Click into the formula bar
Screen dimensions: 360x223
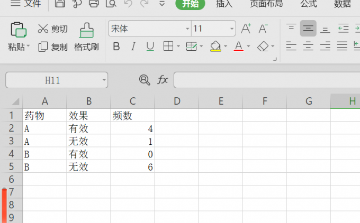click(267, 80)
